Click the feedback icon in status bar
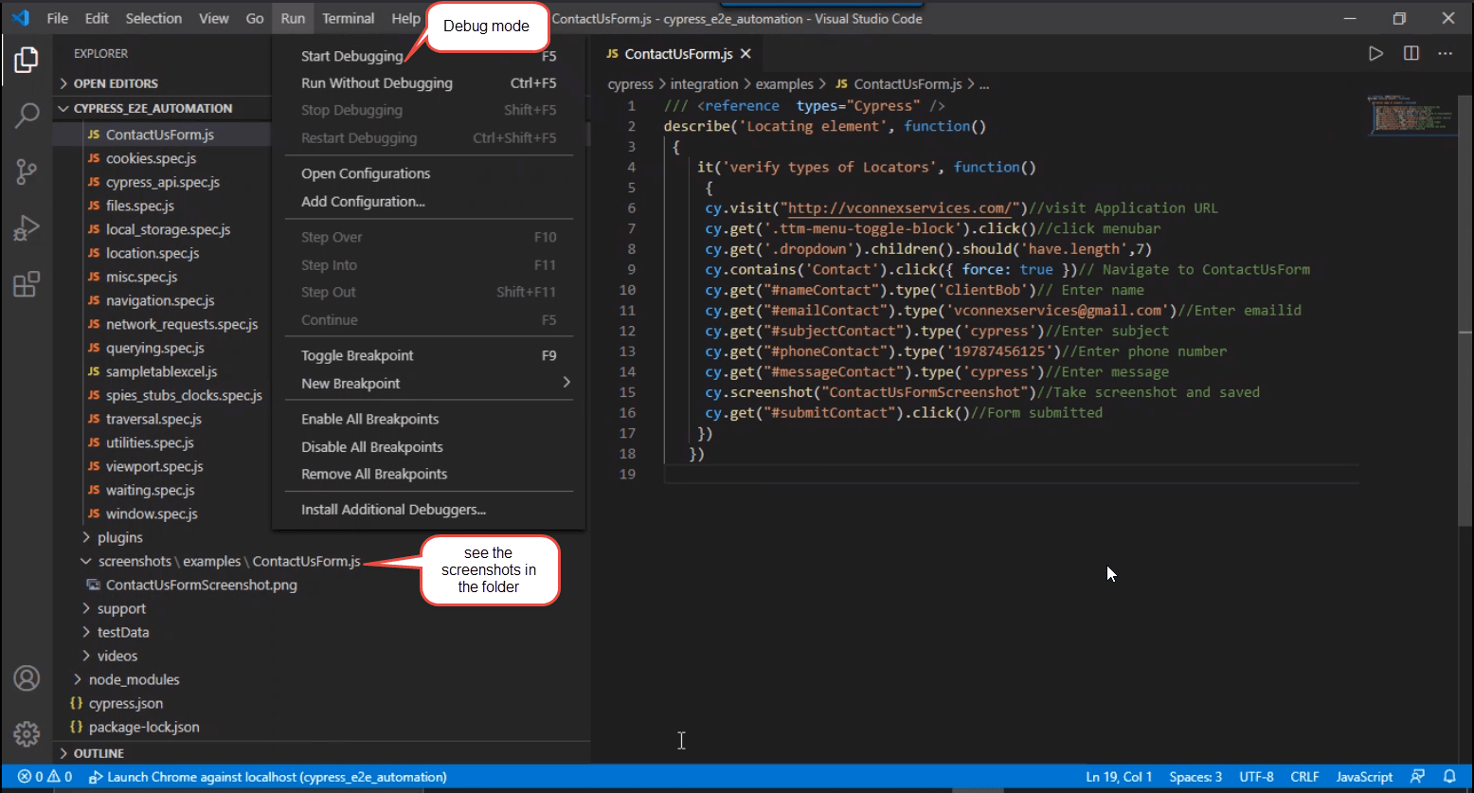 coord(1417,777)
